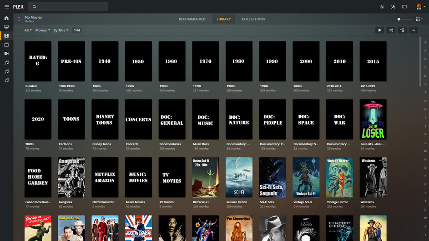Open the Vintage Horror poster
Image resolution: width=429 pixels, height=241 pixels.
(x=339, y=177)
